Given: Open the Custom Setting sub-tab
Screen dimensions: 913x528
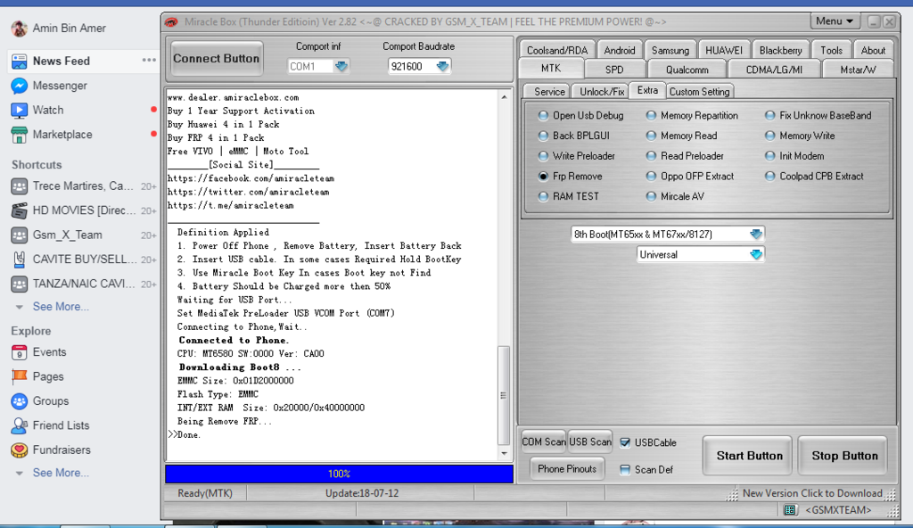Looking at the screenshot, I should pyautogui.click(x=699, y=92).
